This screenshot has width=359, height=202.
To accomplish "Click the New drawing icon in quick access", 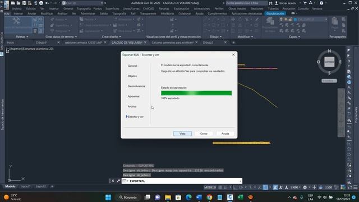I will (13, 3).
